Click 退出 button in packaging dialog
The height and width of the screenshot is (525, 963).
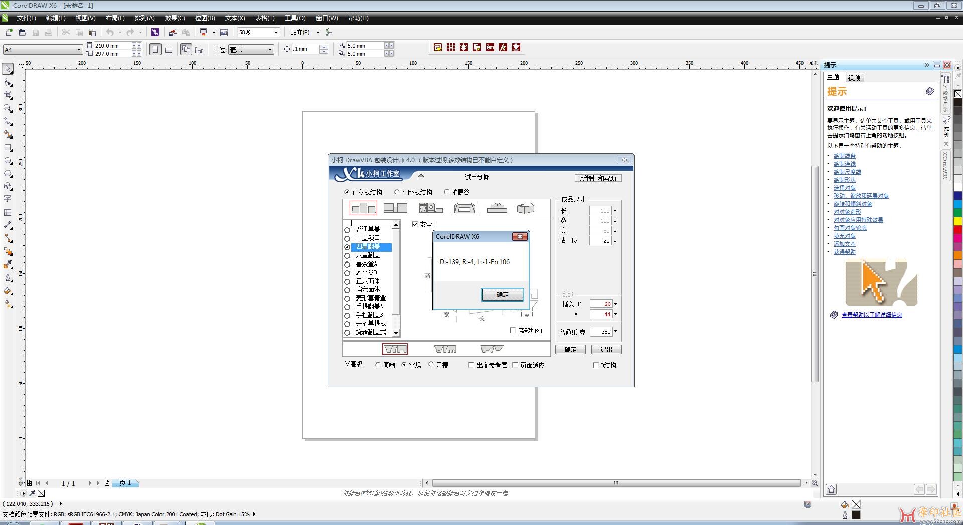click(x=606, y=350)
